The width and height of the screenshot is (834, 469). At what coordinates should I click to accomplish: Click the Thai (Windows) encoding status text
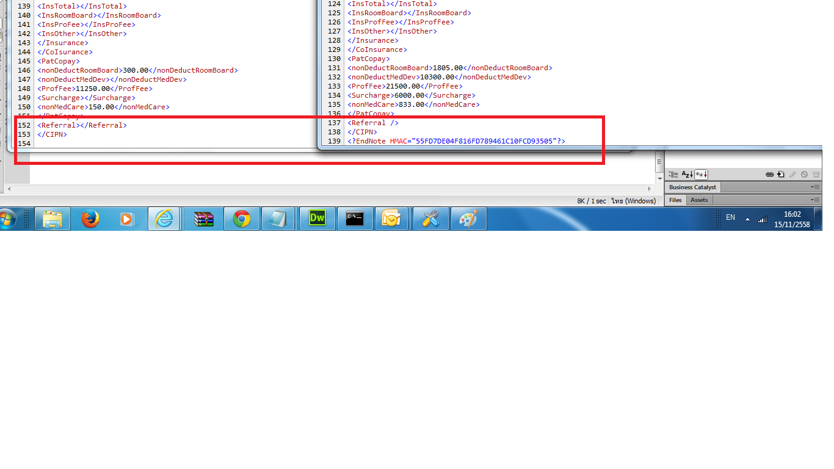[x=633, y=201]
